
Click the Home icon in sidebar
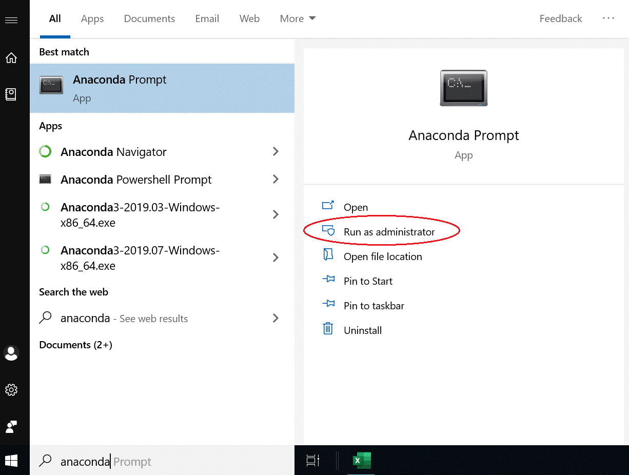tap(11, 58)
